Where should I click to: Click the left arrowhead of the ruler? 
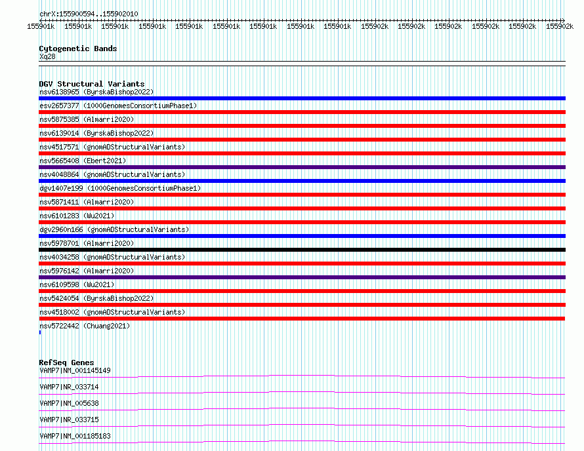tap(41, 20)
